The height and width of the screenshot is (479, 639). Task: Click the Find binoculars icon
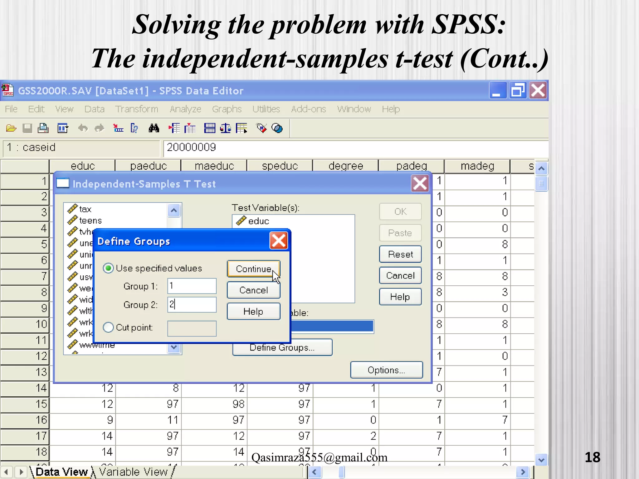(x=154, y=128)
